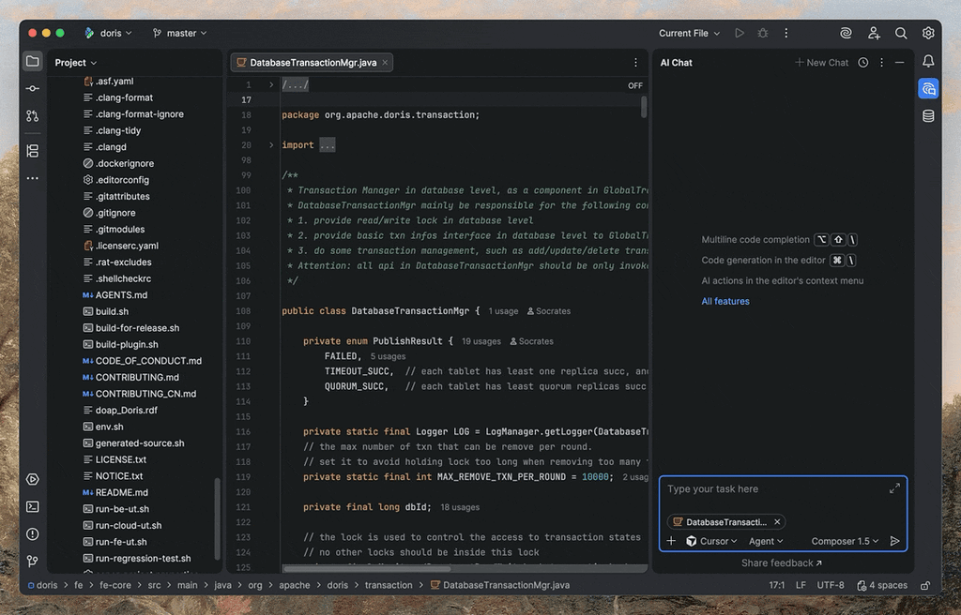This screenshot has width=961, height=615.
Task: Click the editor horizontal scrollbar
Action: coord(367,568)
